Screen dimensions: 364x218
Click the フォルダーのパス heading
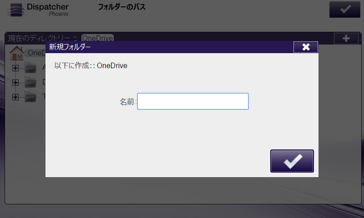click(x=121, y=7)
